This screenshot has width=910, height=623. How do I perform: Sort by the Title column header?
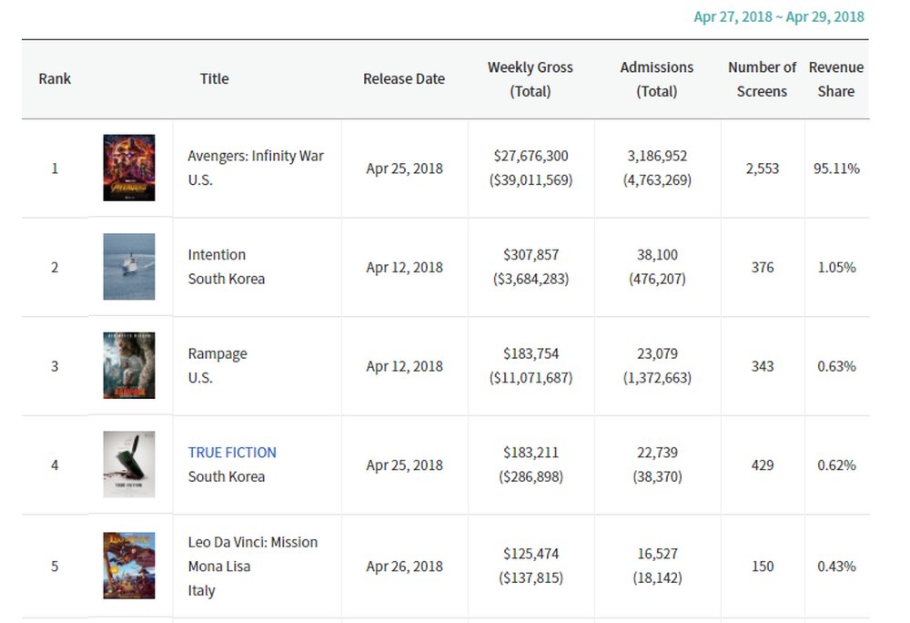pos(215,79)
